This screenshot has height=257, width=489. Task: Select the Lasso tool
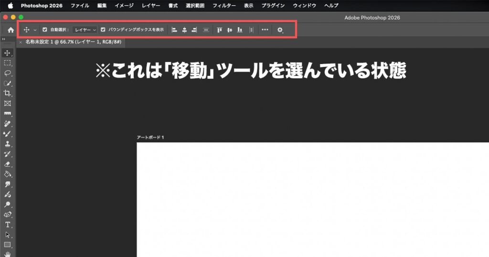8,73
